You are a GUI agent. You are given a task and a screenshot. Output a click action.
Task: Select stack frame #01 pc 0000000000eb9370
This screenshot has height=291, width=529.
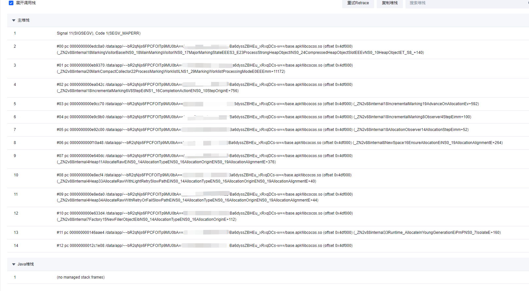pyautogui.click(x=268, y=69)
